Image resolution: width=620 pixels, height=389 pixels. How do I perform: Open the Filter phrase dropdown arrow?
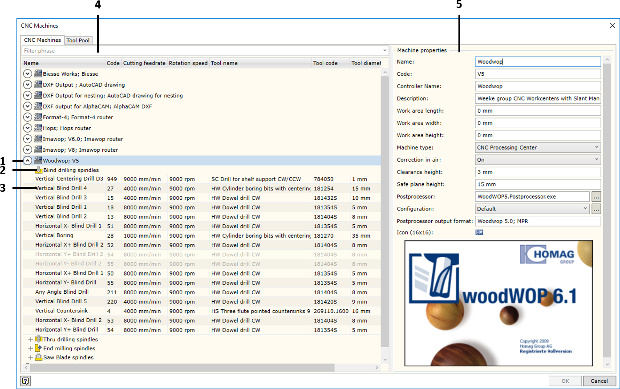[x=385, y=51]
